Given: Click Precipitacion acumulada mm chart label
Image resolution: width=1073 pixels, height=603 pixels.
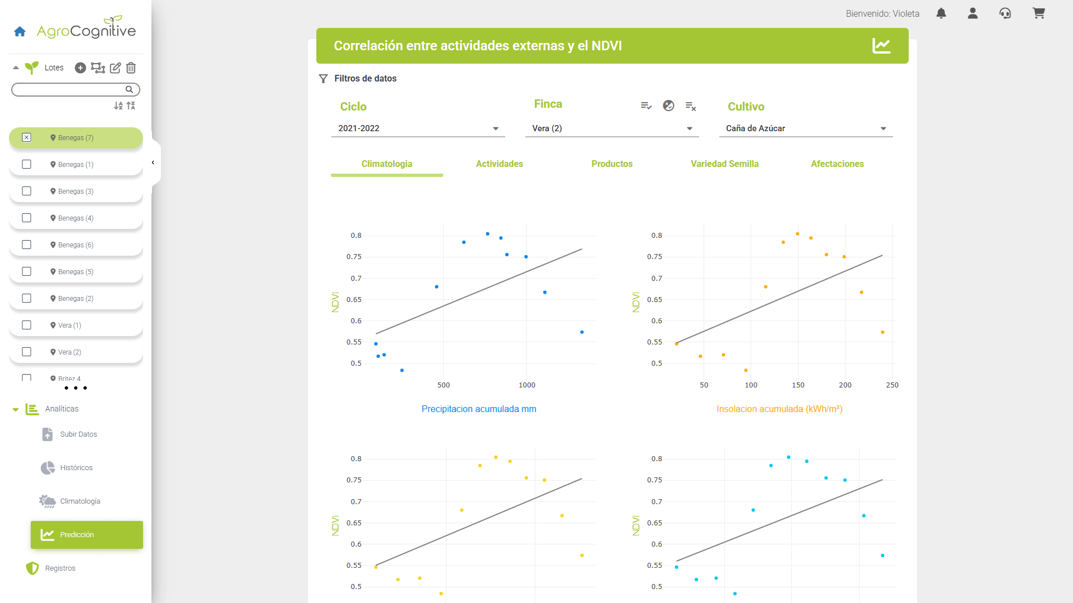Looking at the screenshot, I should 479,409.
